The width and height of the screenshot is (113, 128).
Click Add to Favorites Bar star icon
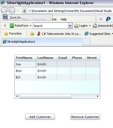[32, 34]
